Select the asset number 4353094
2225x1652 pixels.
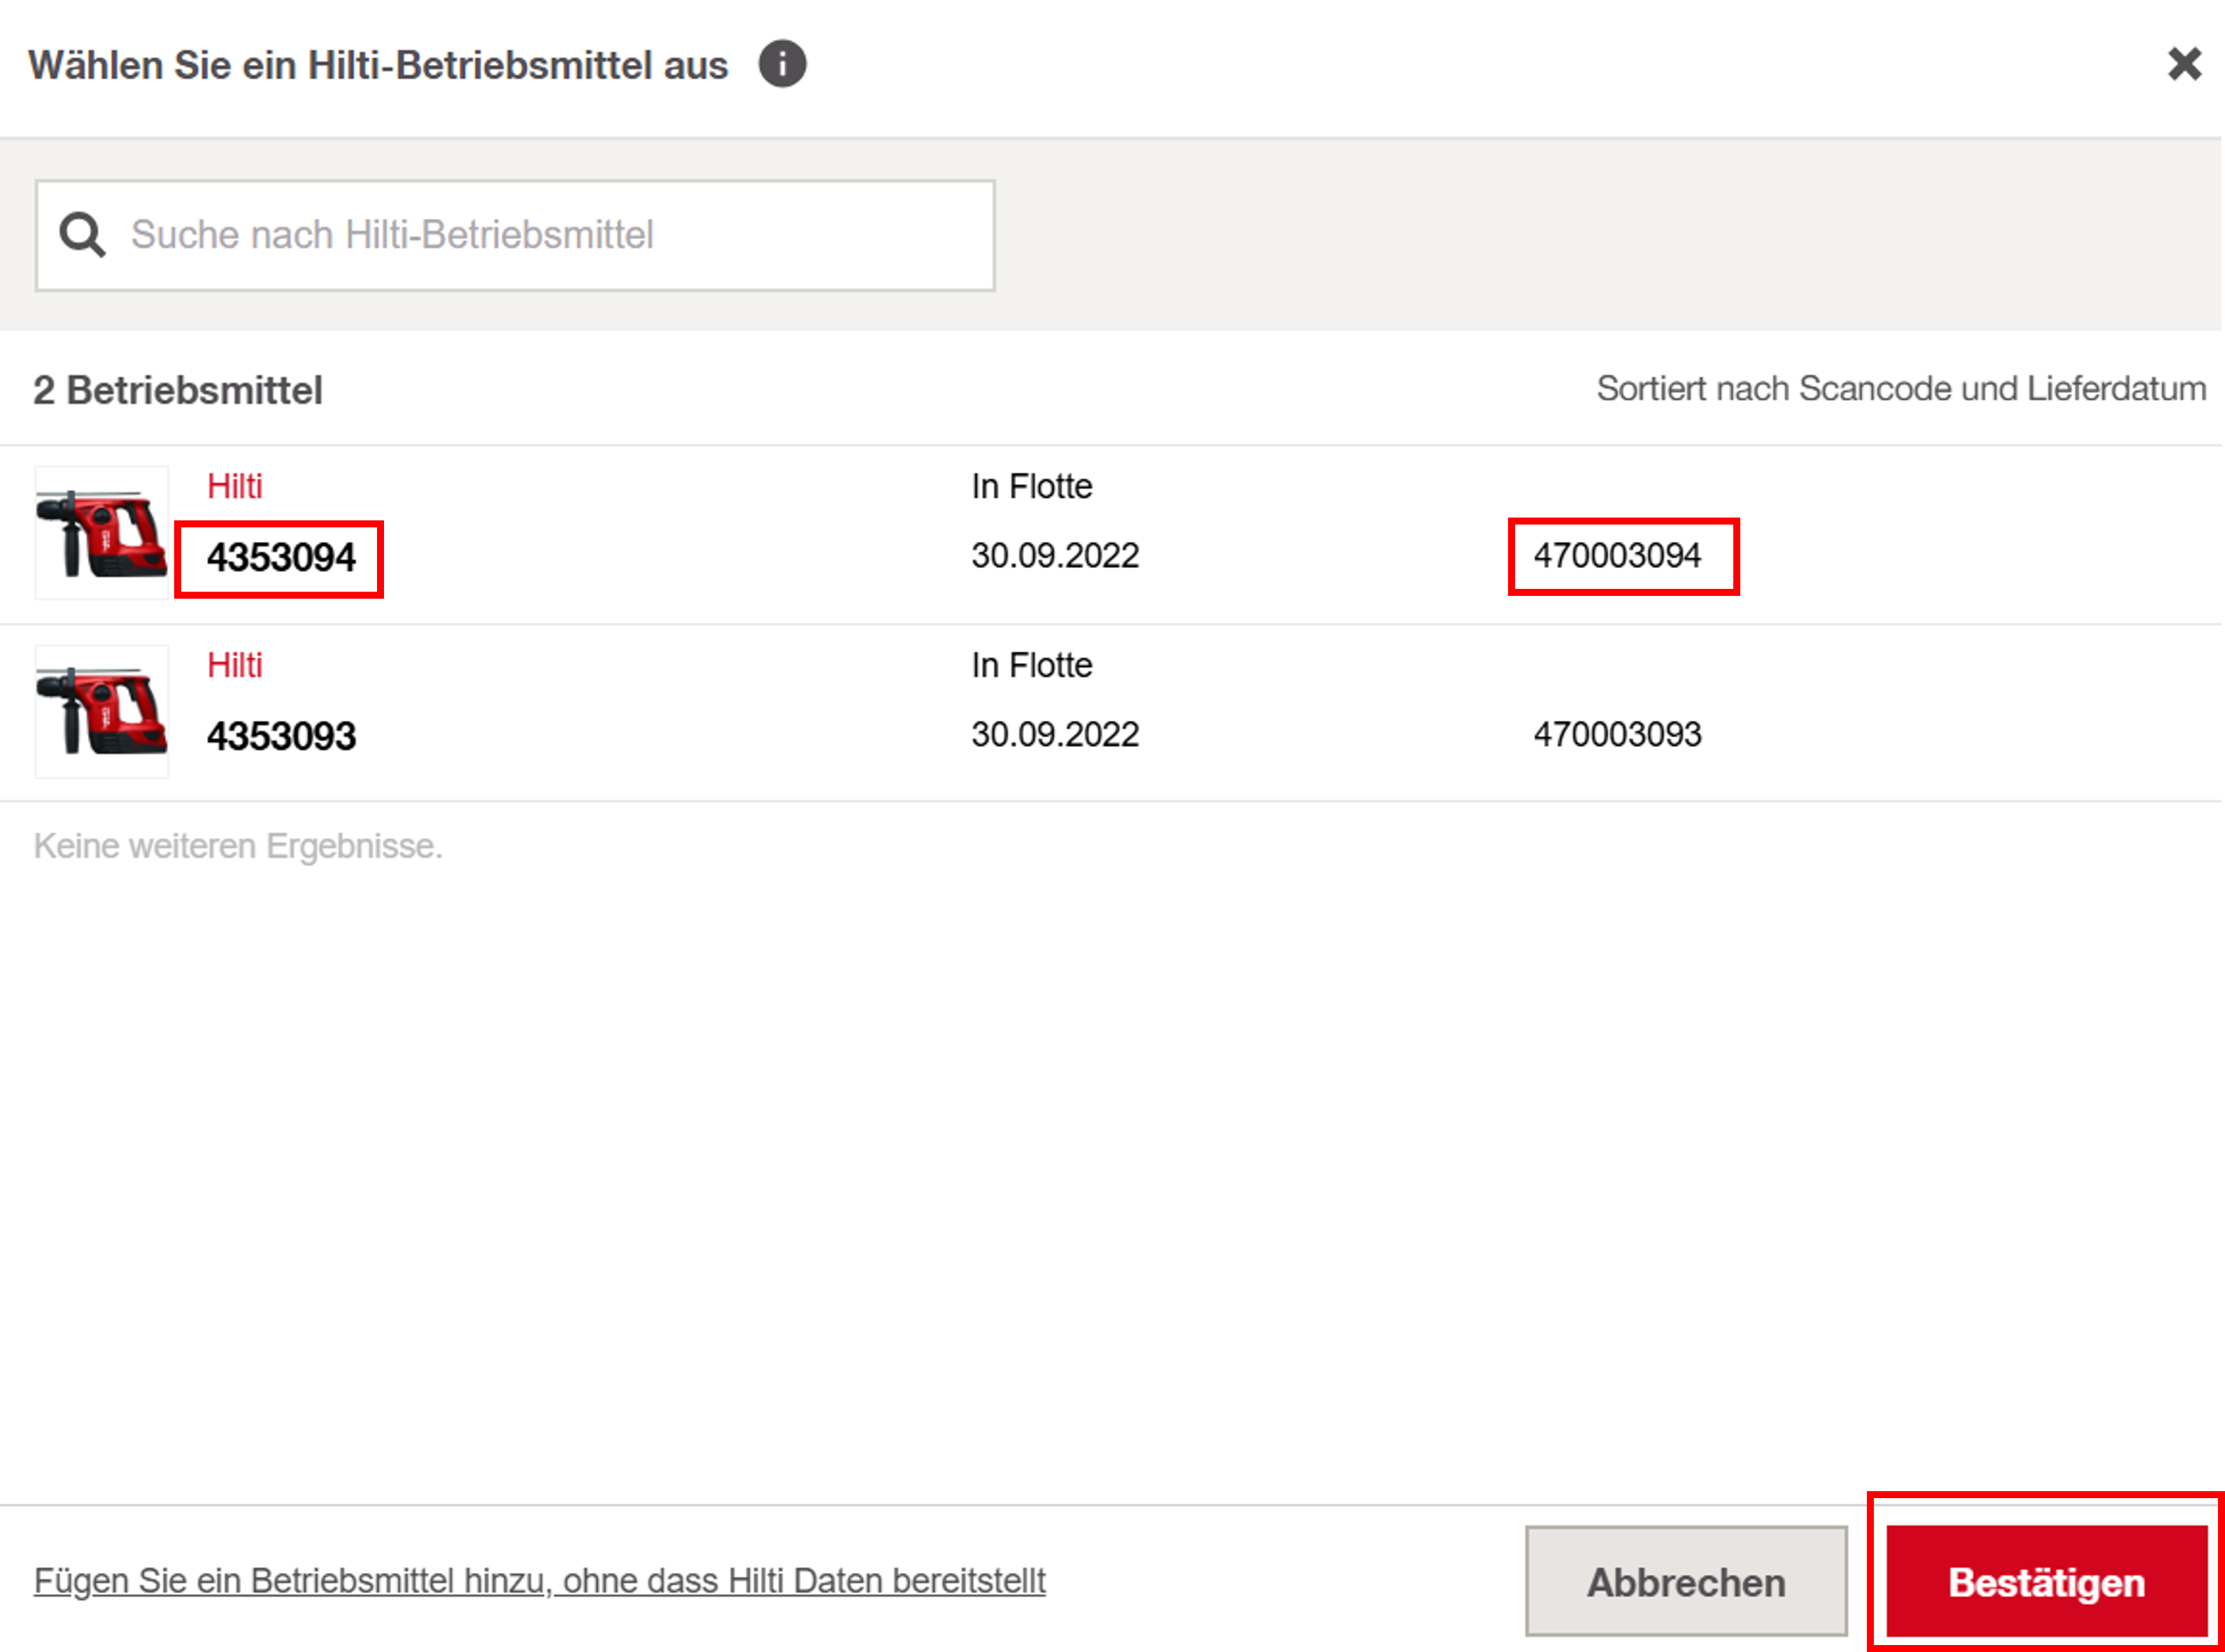coord(281,558)
